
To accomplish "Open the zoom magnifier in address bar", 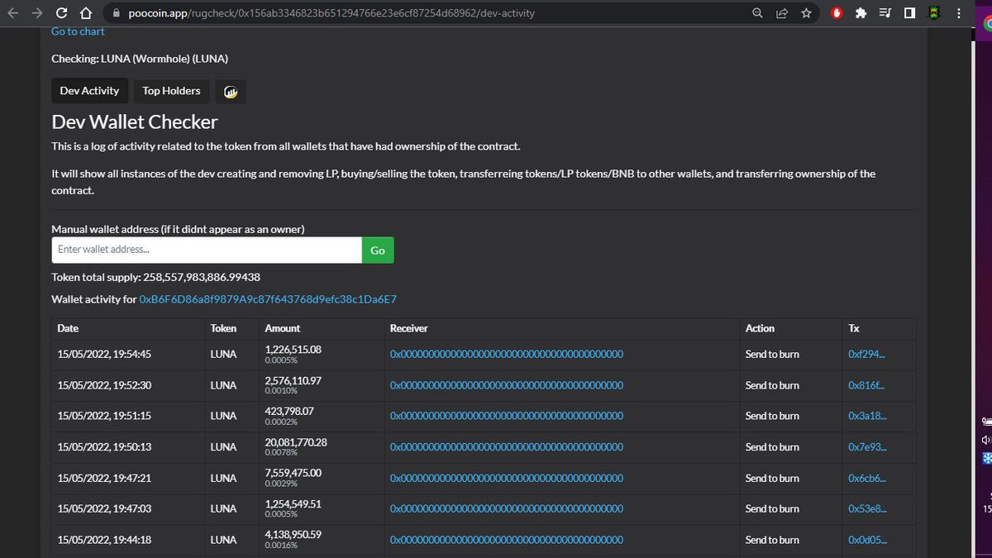I will [x=758, y=13].
